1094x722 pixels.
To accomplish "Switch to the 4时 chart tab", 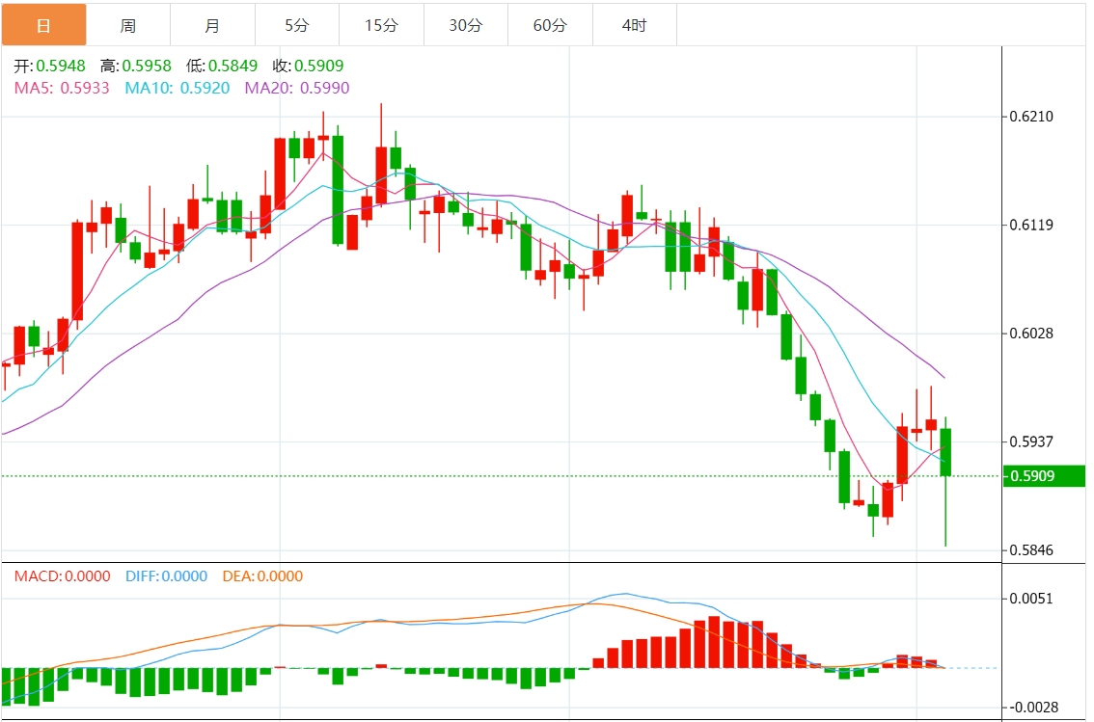I will pyautogui.click(x=635, y=25).
